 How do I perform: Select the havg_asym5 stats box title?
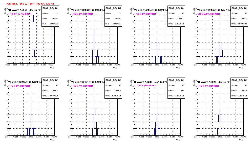[113, 80]
